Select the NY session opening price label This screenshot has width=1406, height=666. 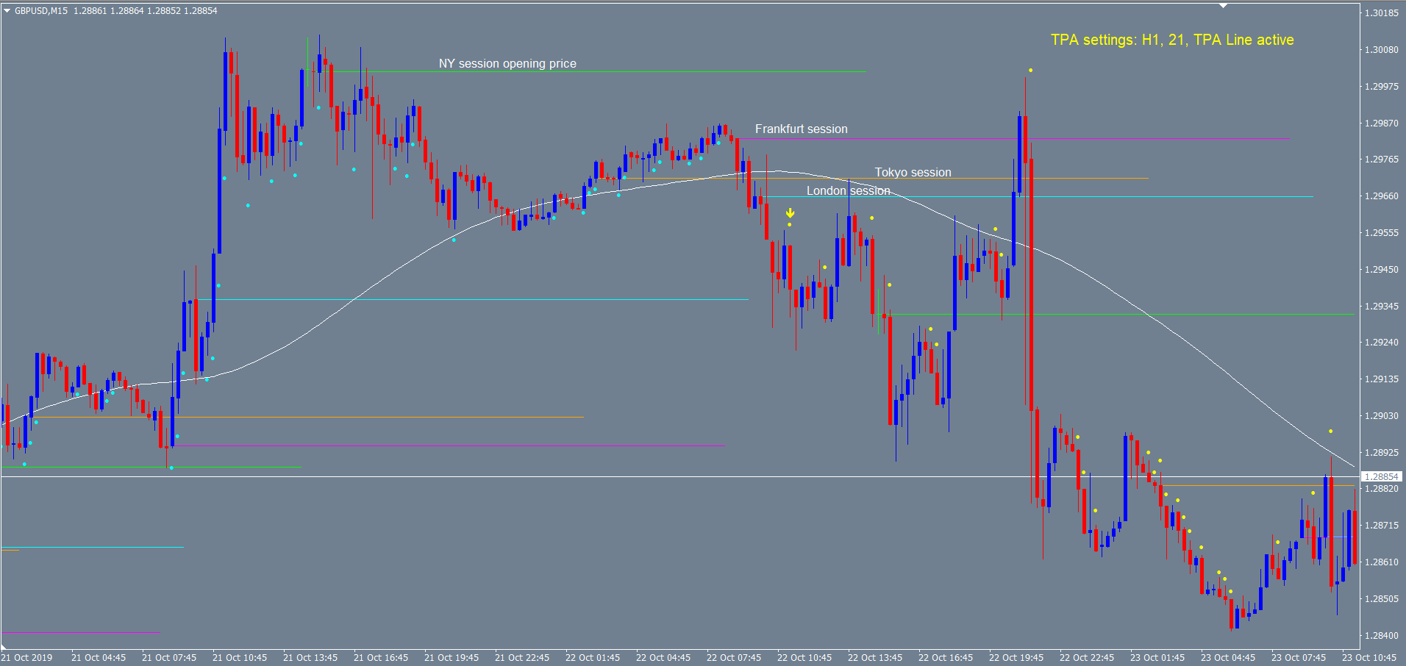507,64
